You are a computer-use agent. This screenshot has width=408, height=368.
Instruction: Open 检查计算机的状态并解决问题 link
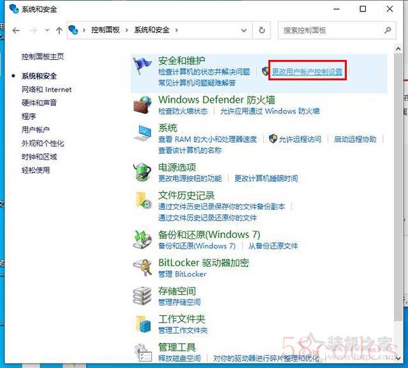tap(204, 71)
